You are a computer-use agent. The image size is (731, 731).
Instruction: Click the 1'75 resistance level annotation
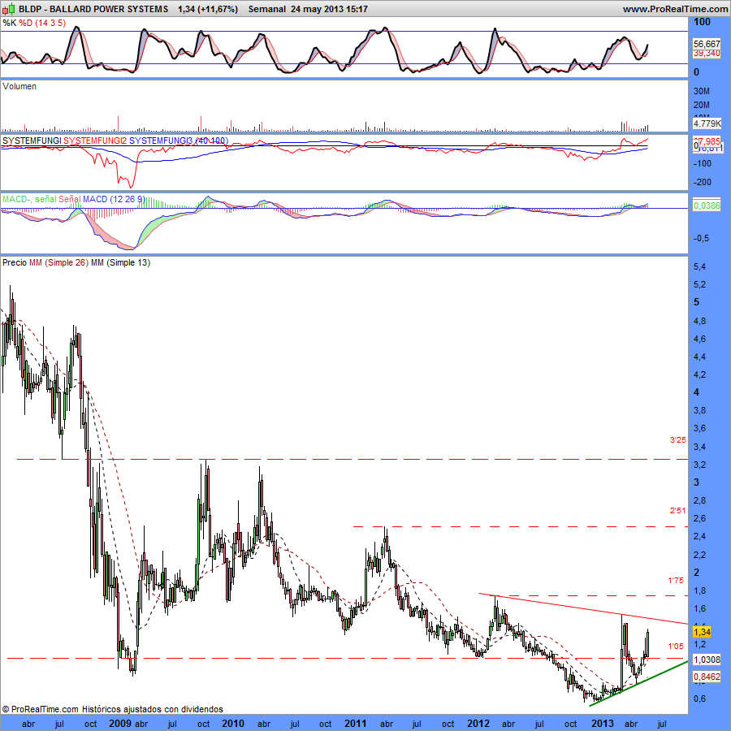coord(676,581)
